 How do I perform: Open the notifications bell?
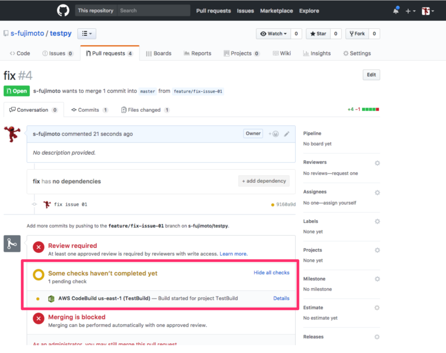pos(395,10)
